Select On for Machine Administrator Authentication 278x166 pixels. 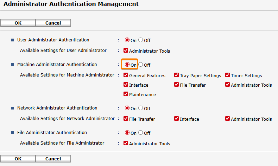click(127, 65)
